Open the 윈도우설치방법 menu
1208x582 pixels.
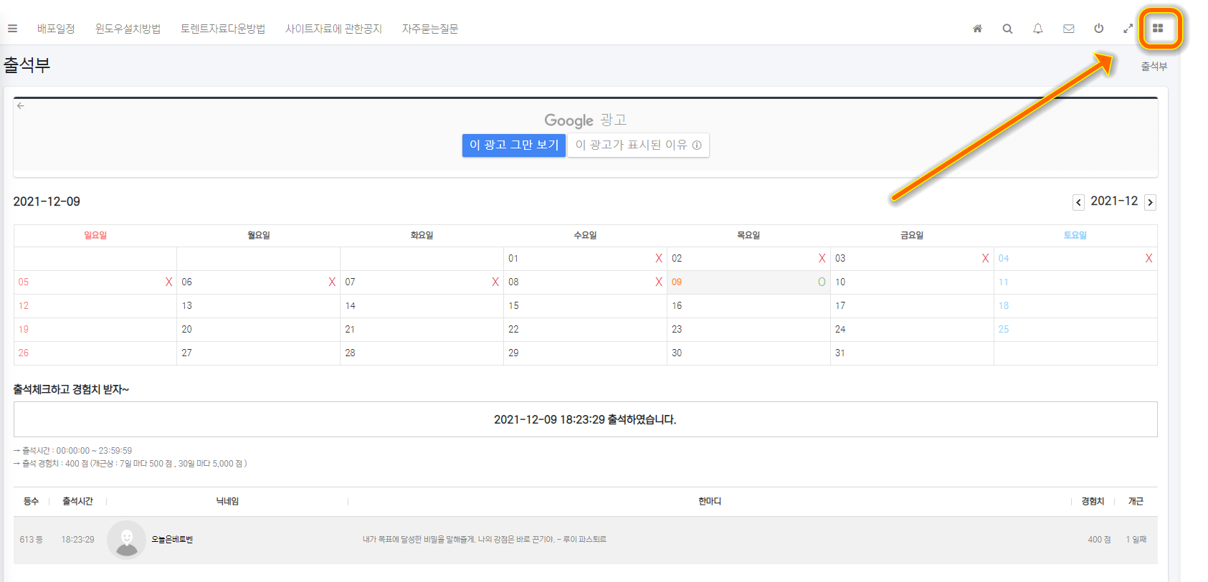(128, 29)
